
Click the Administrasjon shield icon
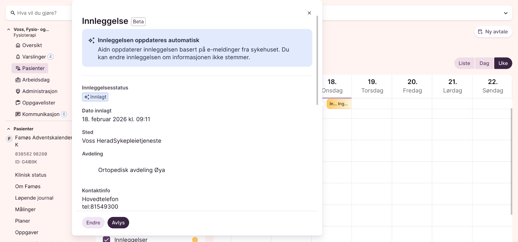coord(18,91)
